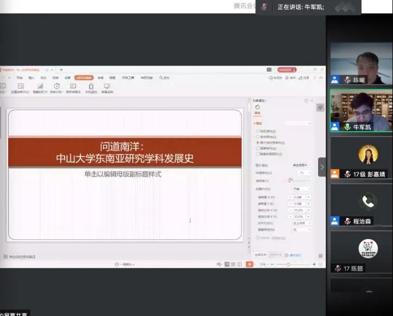Expand the participant panel chevron arrow
Image resolution: width=393 pixels, height=316 pixels.
coord(322,167)
